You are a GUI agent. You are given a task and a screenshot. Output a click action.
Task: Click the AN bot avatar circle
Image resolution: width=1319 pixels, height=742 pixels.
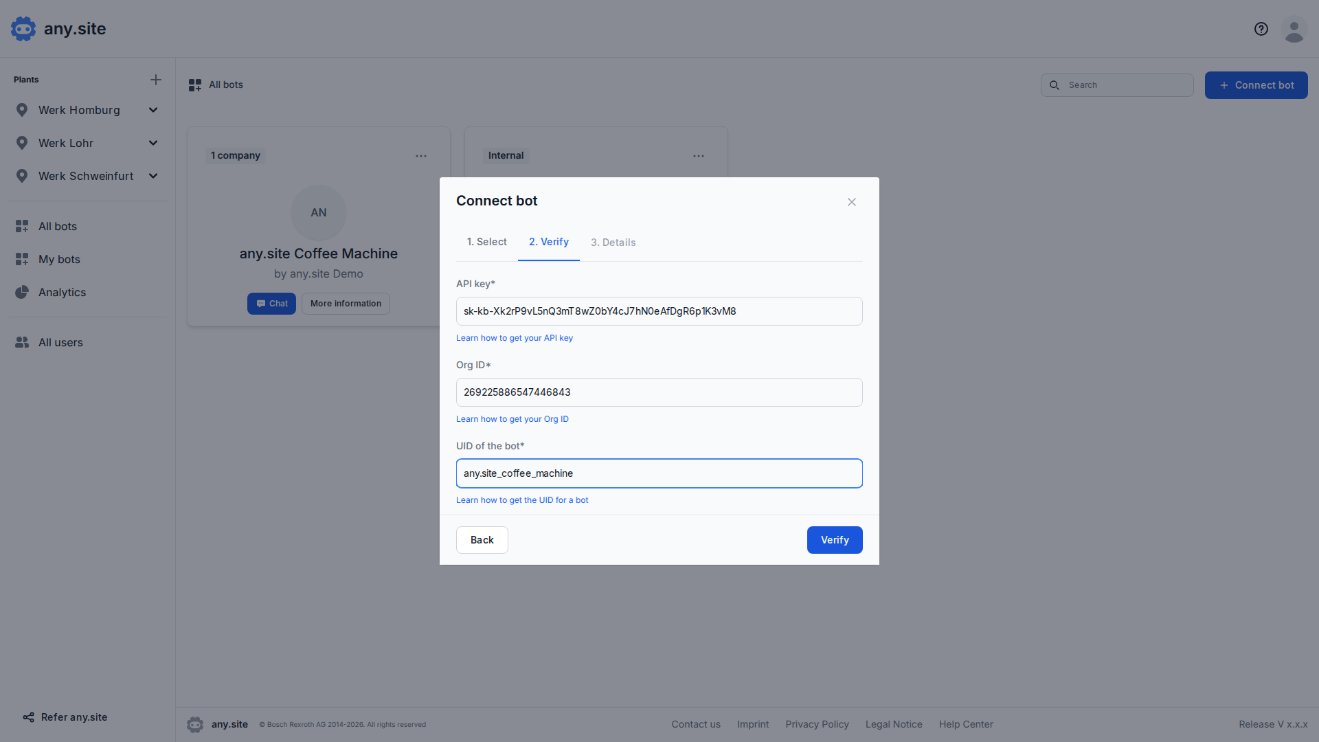coord(319,213)
